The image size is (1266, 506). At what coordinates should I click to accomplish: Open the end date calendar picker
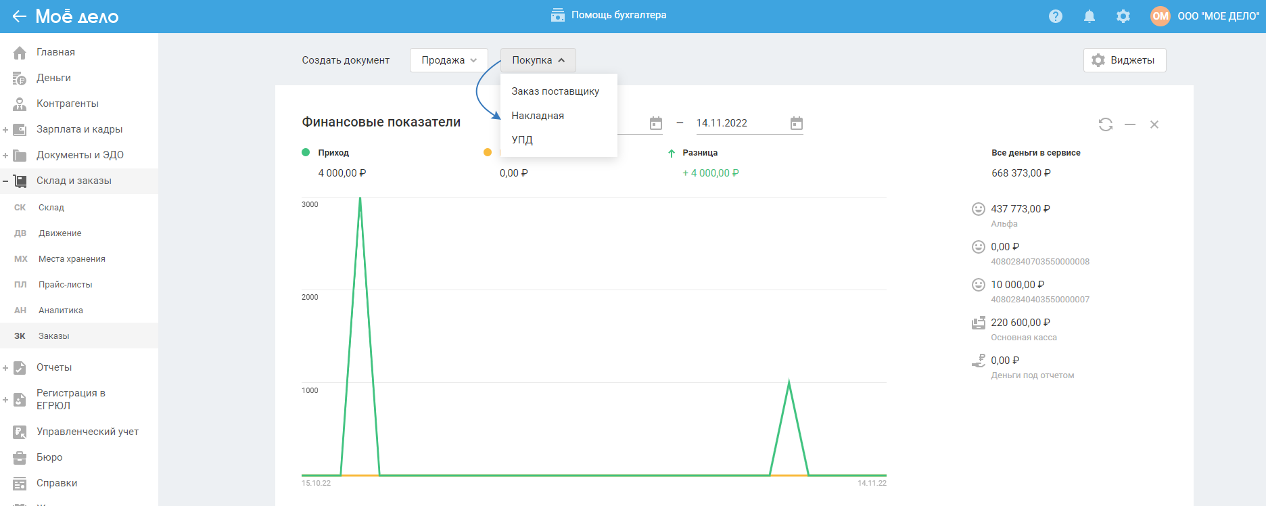(796, 123)
